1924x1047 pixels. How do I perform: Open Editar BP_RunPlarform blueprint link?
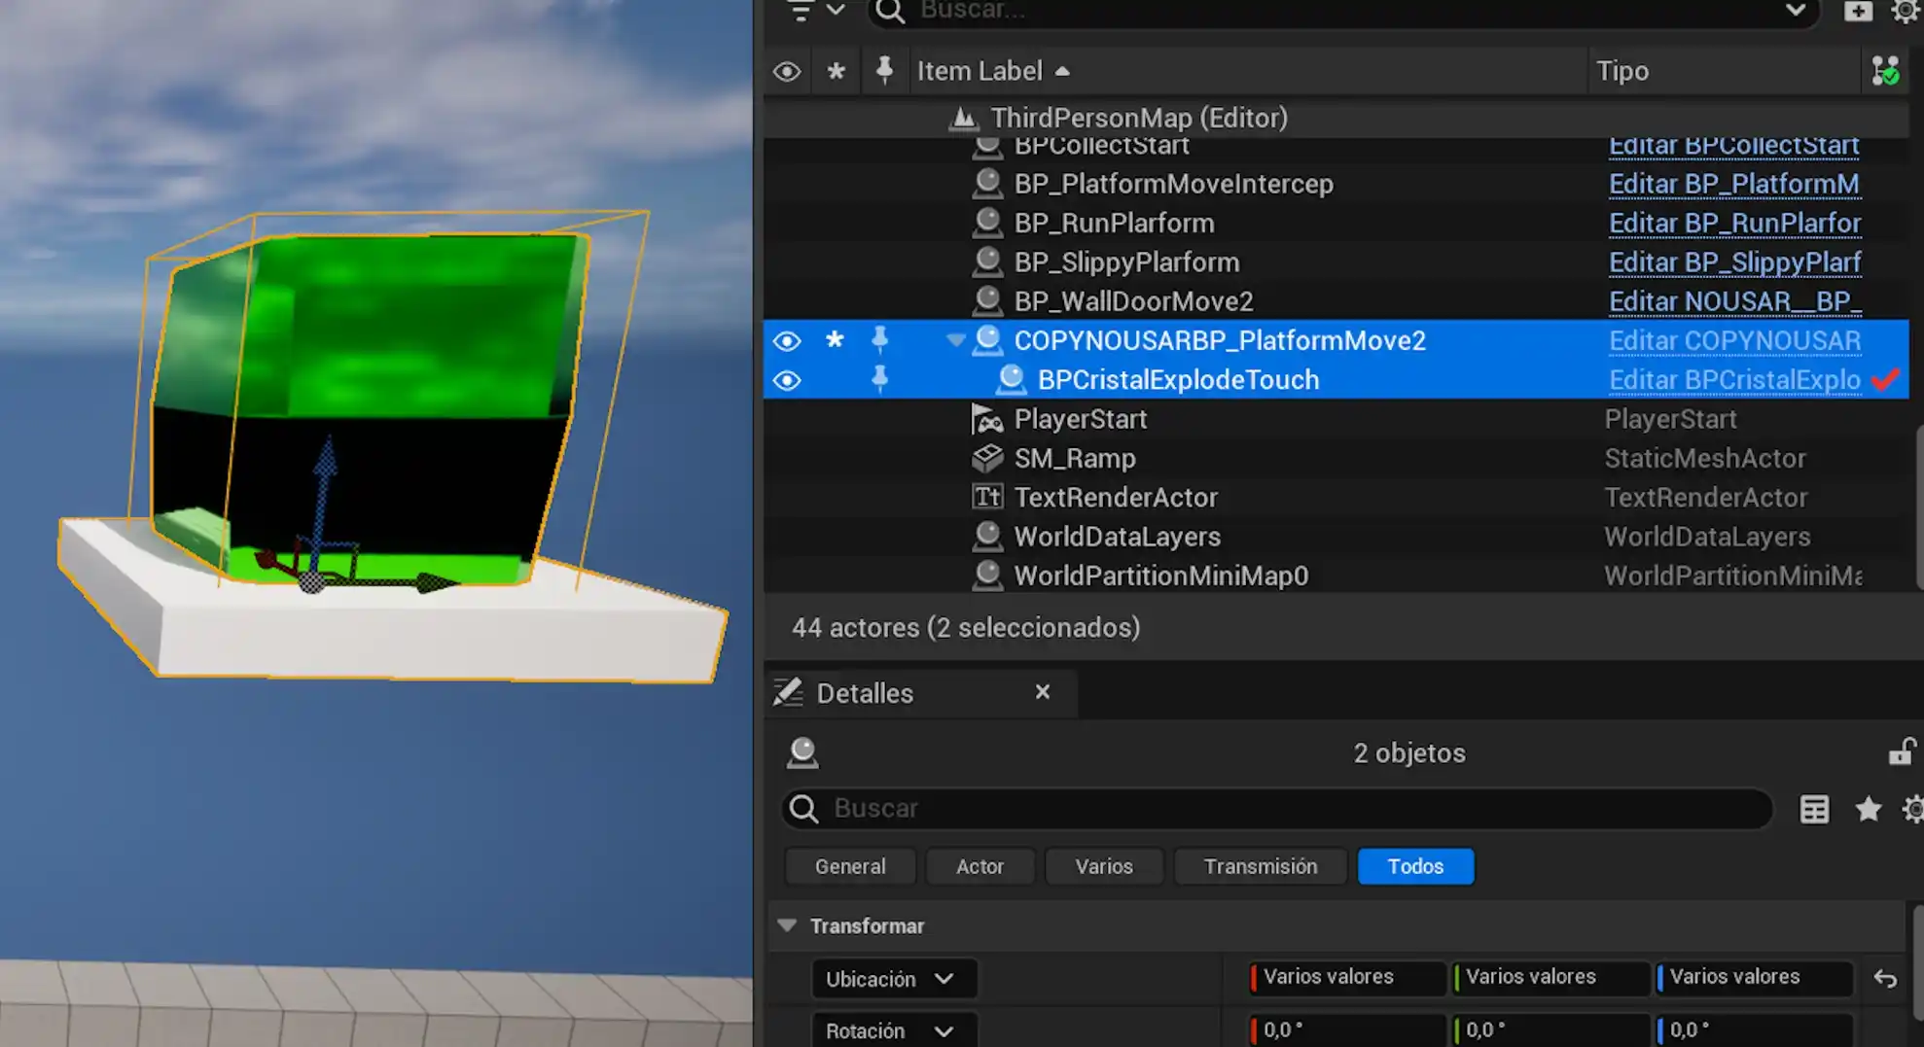(x=1733, y=224)
